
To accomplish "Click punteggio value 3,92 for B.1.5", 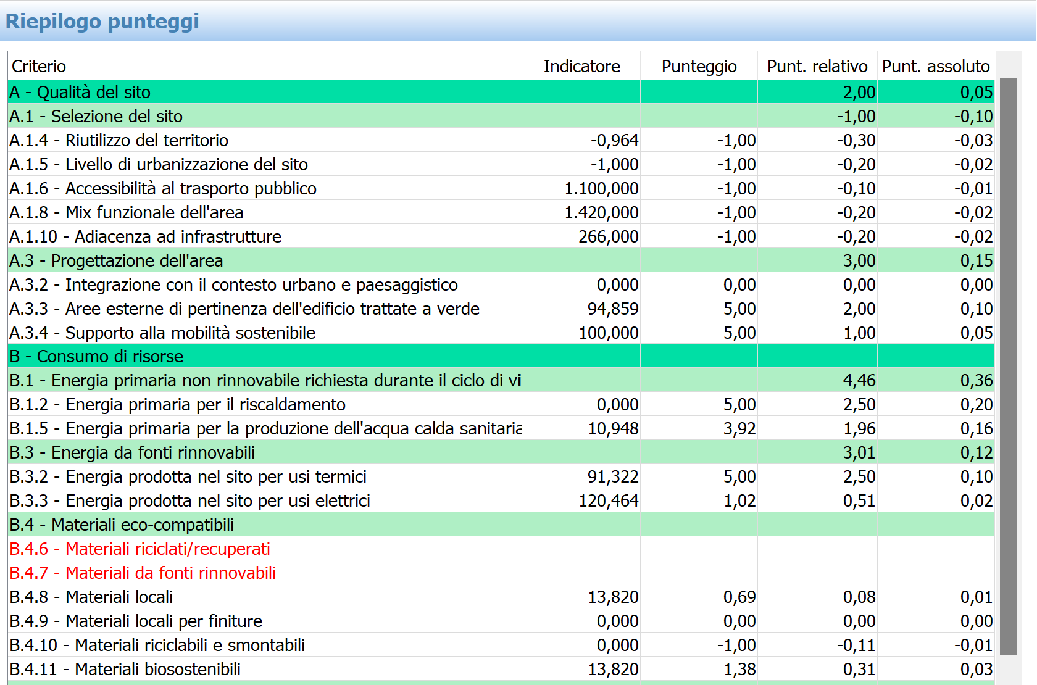I will point(739,428).
